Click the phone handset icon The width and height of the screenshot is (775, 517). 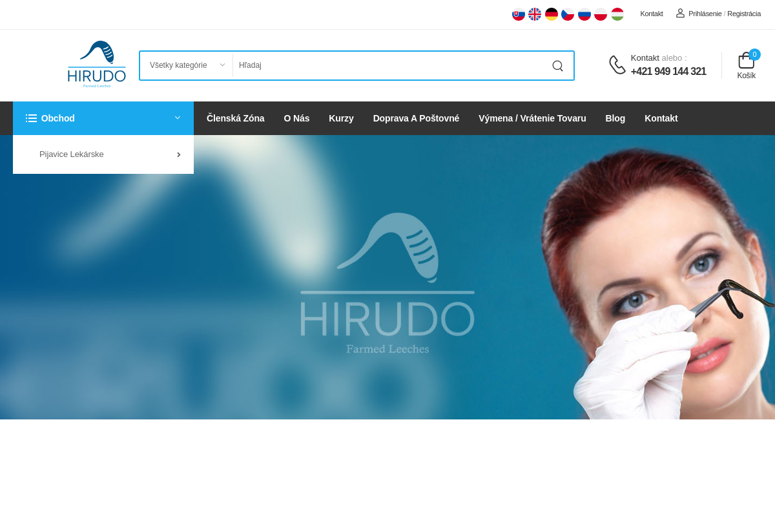(x=617, y=65)
